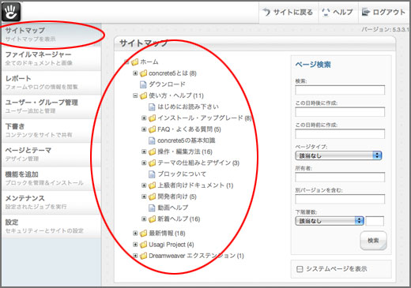
Task: Expand the 上級者向けドキュメント node
Action: 144,185
